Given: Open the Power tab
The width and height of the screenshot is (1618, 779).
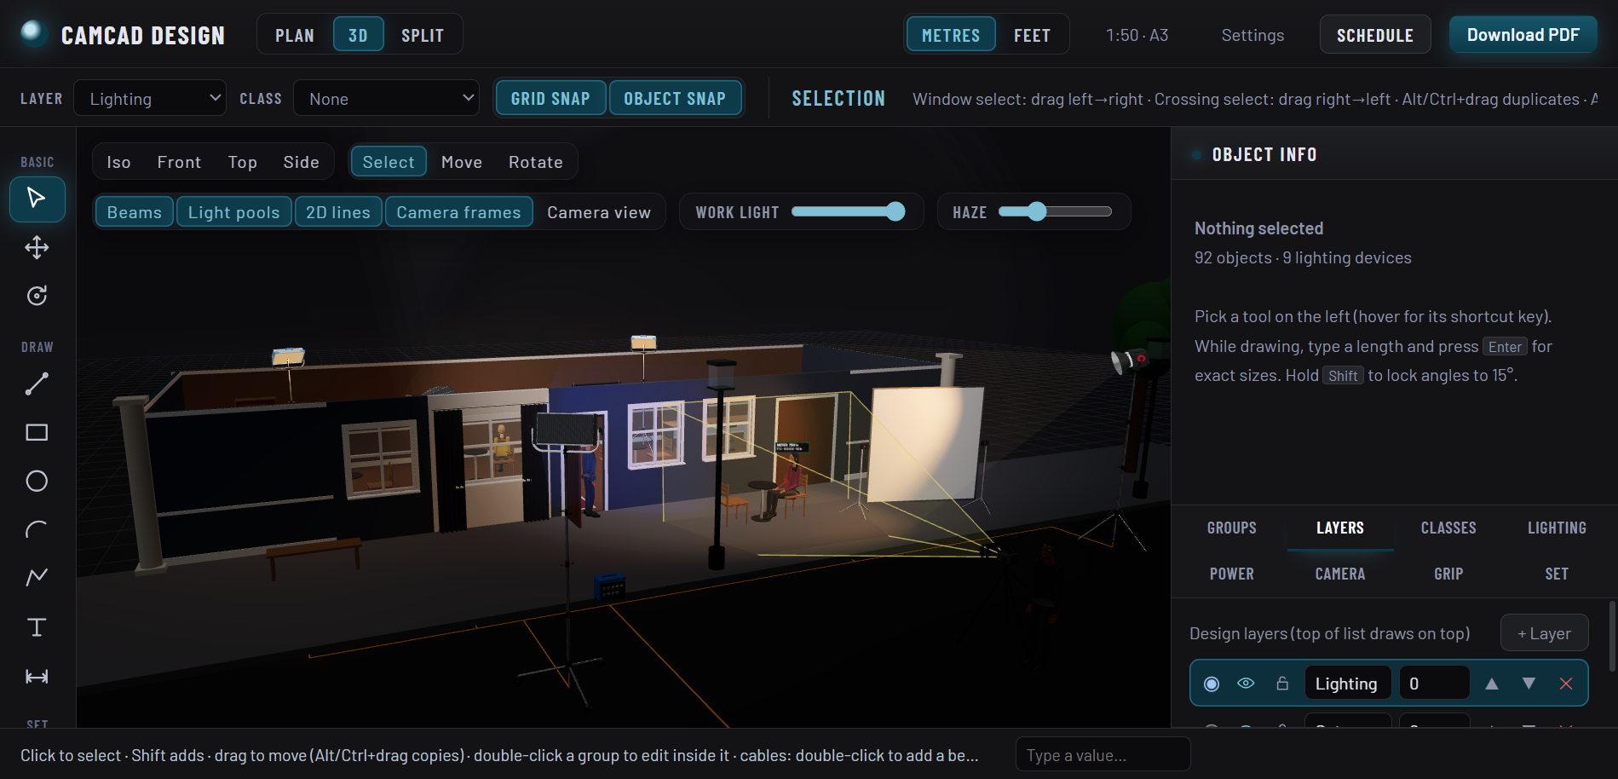Looking at the screenshot, I should [x=1232, y=574].
